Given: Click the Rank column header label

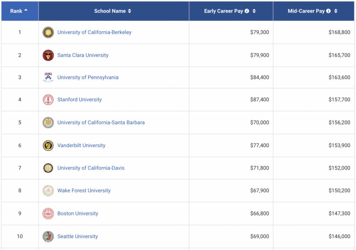Looking at the screenshot, I should click(x=16, y=11).
